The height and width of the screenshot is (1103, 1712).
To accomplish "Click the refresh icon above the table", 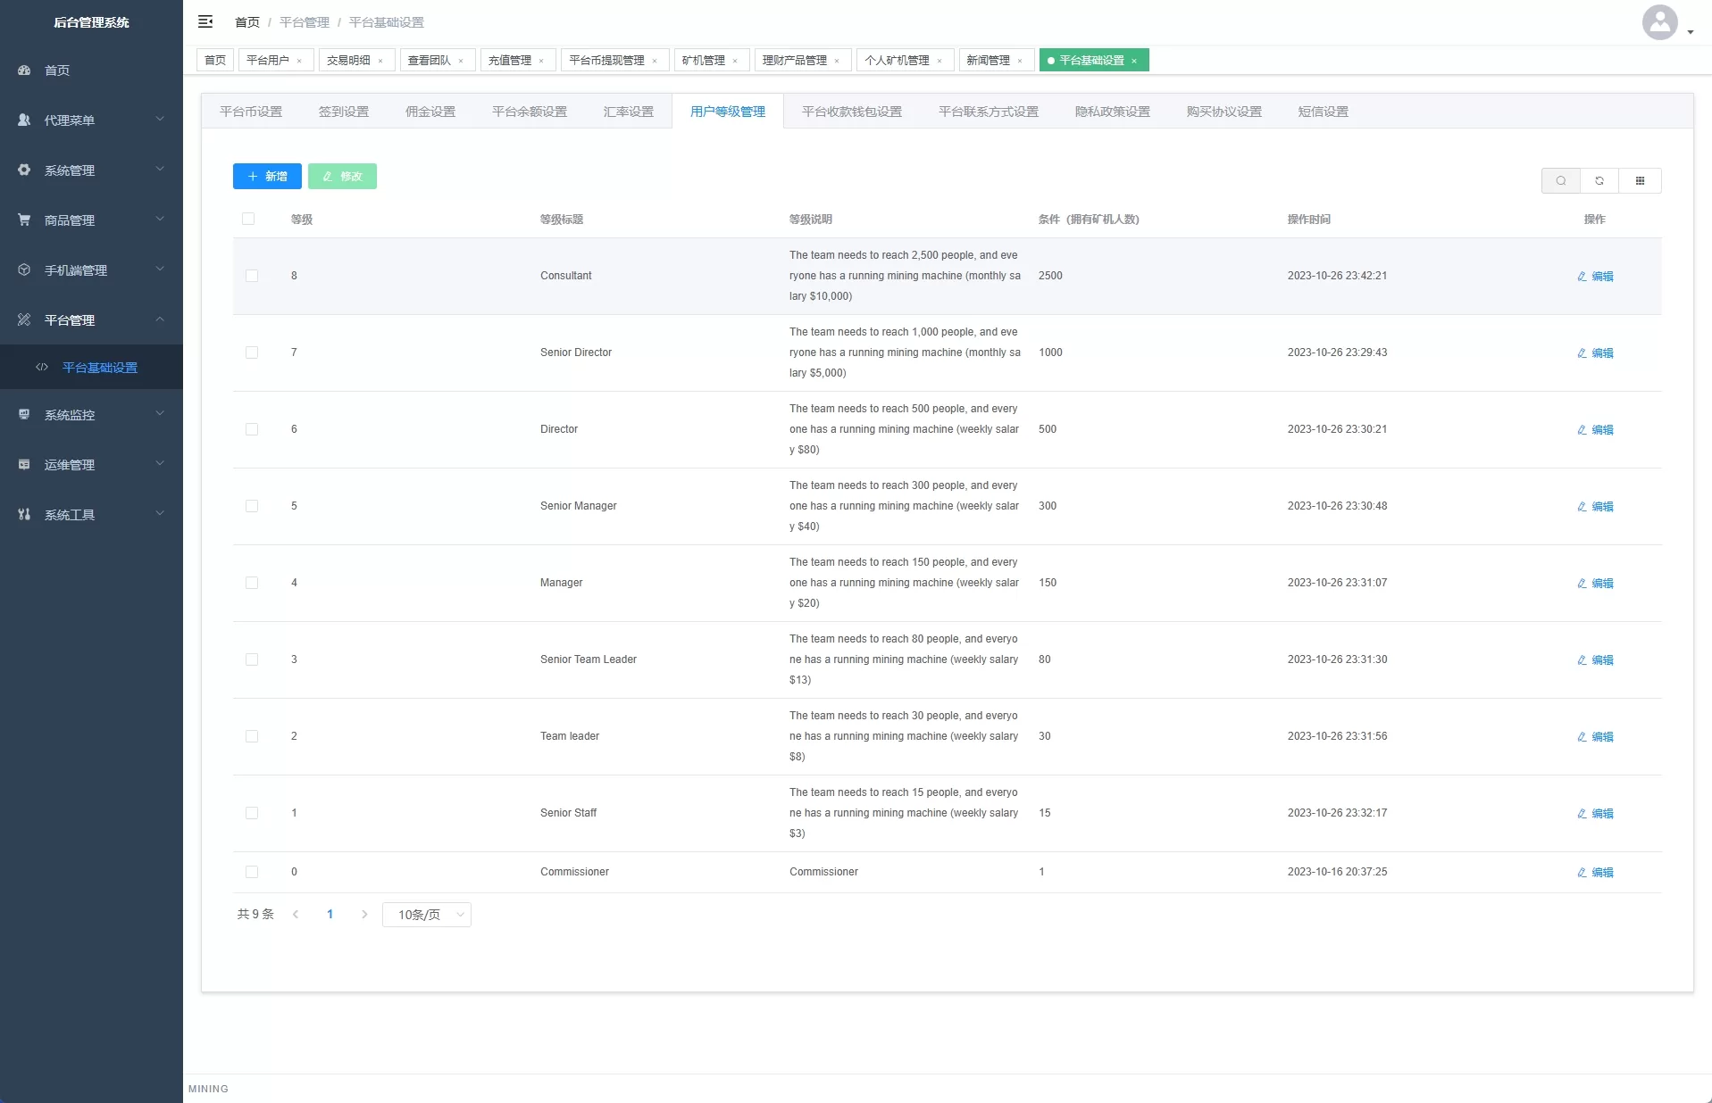I will tap(1599, 181).
